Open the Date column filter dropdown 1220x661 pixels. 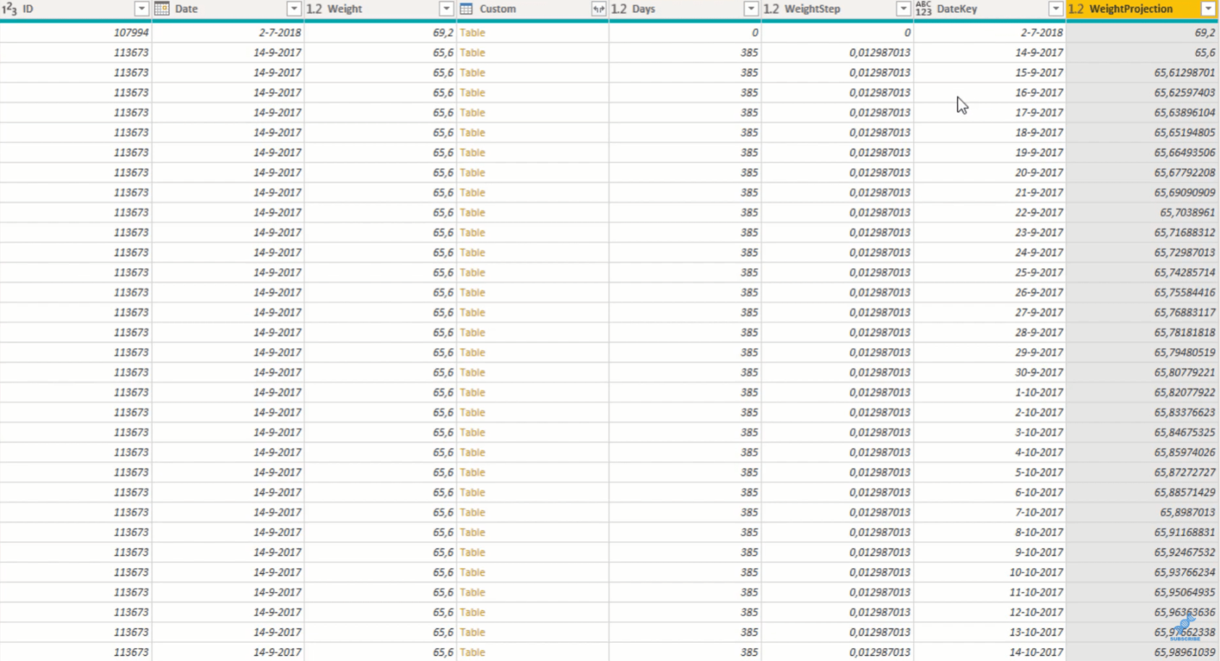click(294, 9)
